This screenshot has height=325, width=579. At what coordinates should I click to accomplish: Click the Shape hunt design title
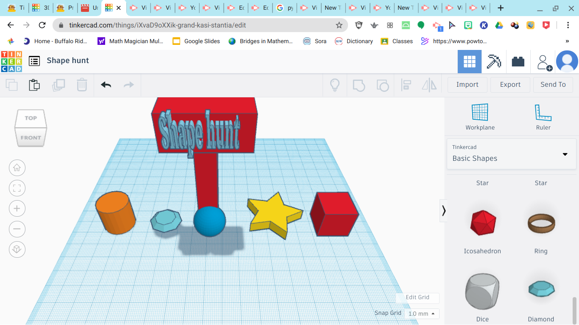[x=68, y=61]
